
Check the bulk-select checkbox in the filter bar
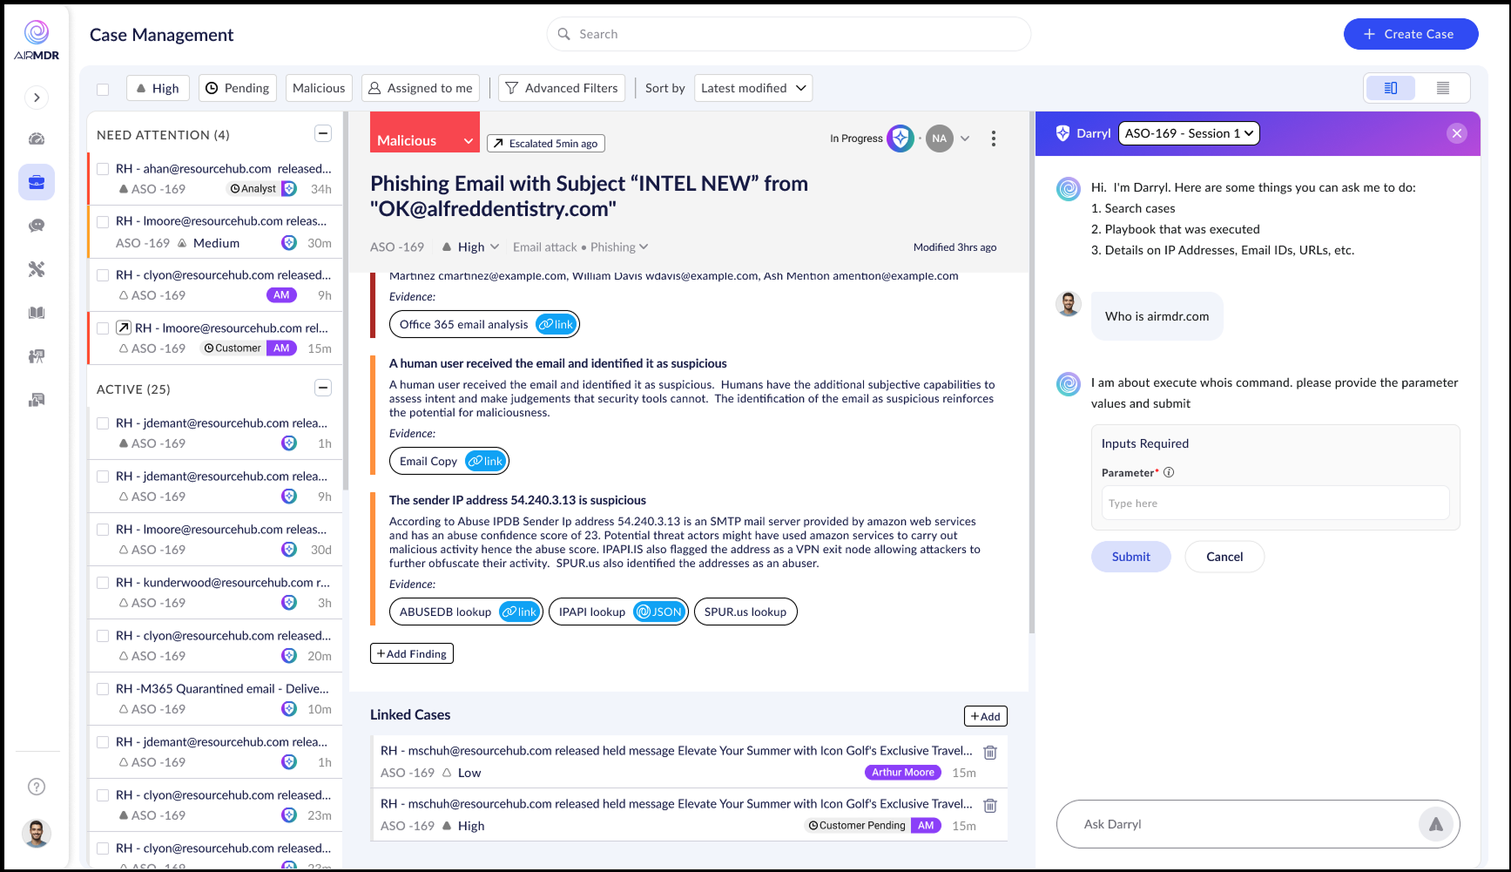coord(102,88)
